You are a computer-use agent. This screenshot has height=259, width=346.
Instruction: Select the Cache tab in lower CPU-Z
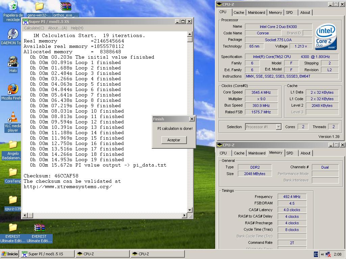coord(239,153)
